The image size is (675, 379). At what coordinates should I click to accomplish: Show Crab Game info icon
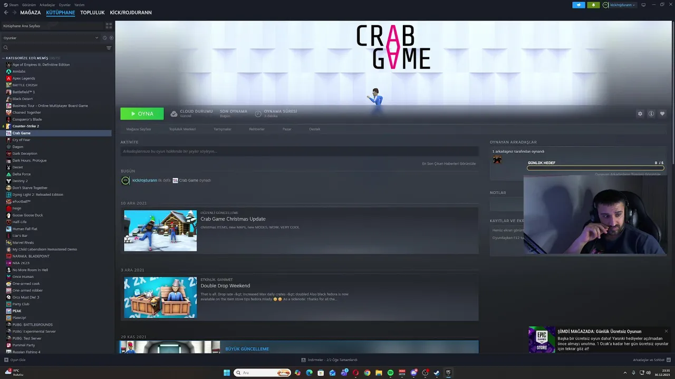pyautogui.click(x=651, y=114)
